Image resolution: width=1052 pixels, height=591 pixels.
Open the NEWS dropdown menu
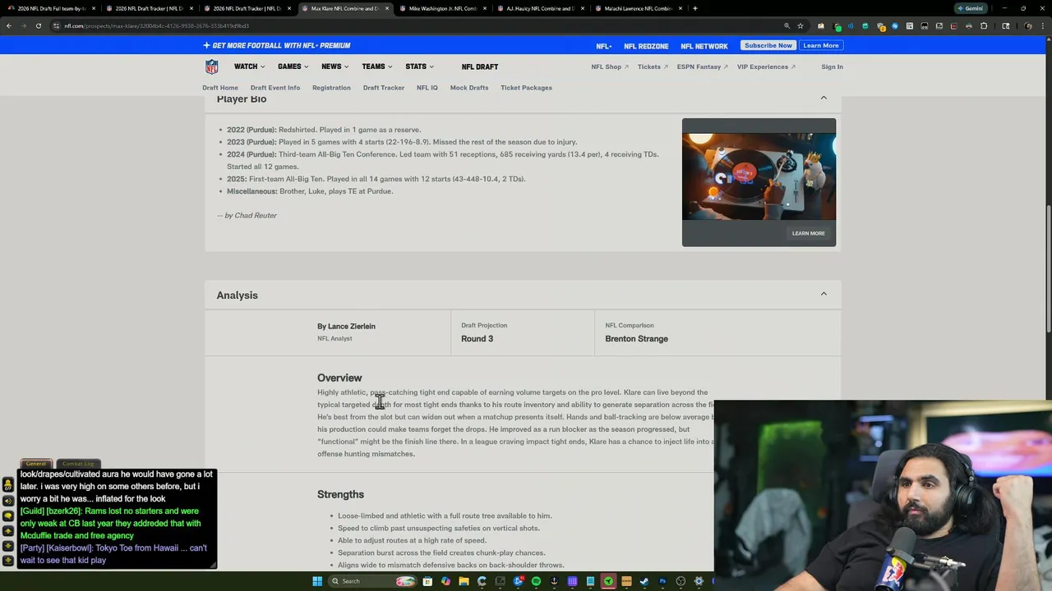click(335, 66)
